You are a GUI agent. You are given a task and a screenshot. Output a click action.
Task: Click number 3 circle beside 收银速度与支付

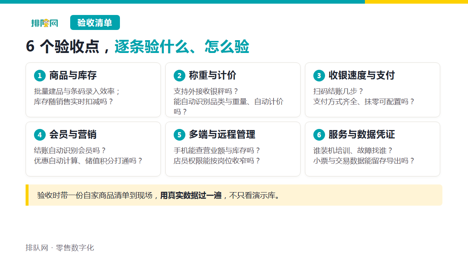click(319, 76)
